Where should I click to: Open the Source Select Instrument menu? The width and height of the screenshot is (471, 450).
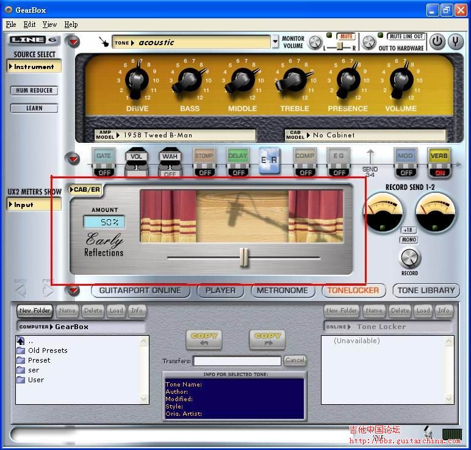coord(34,67)
